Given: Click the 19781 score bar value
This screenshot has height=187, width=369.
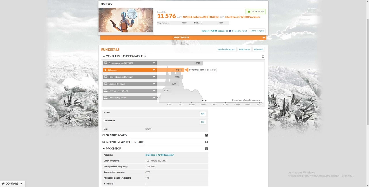Looking at the screenshot, I should [197, 63].
